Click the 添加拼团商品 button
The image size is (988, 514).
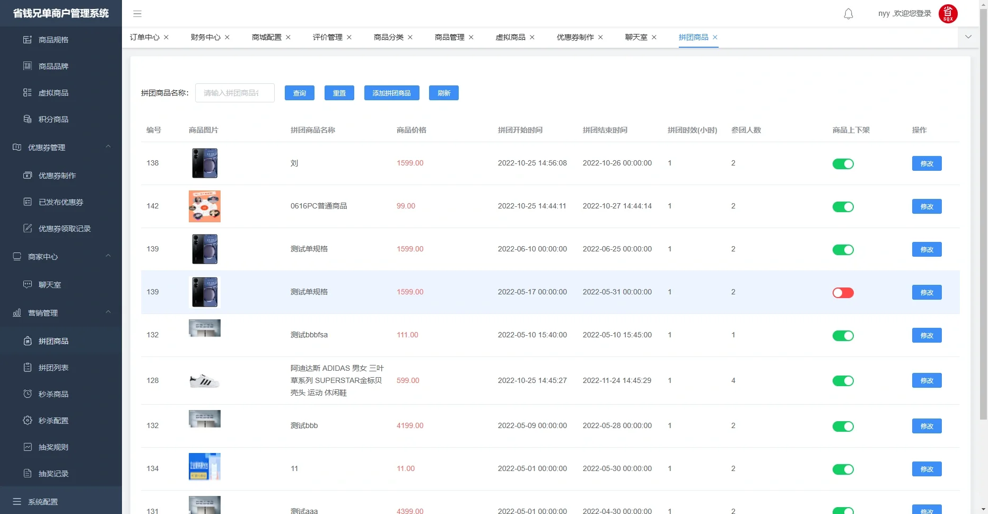click(x=391, y=93)
